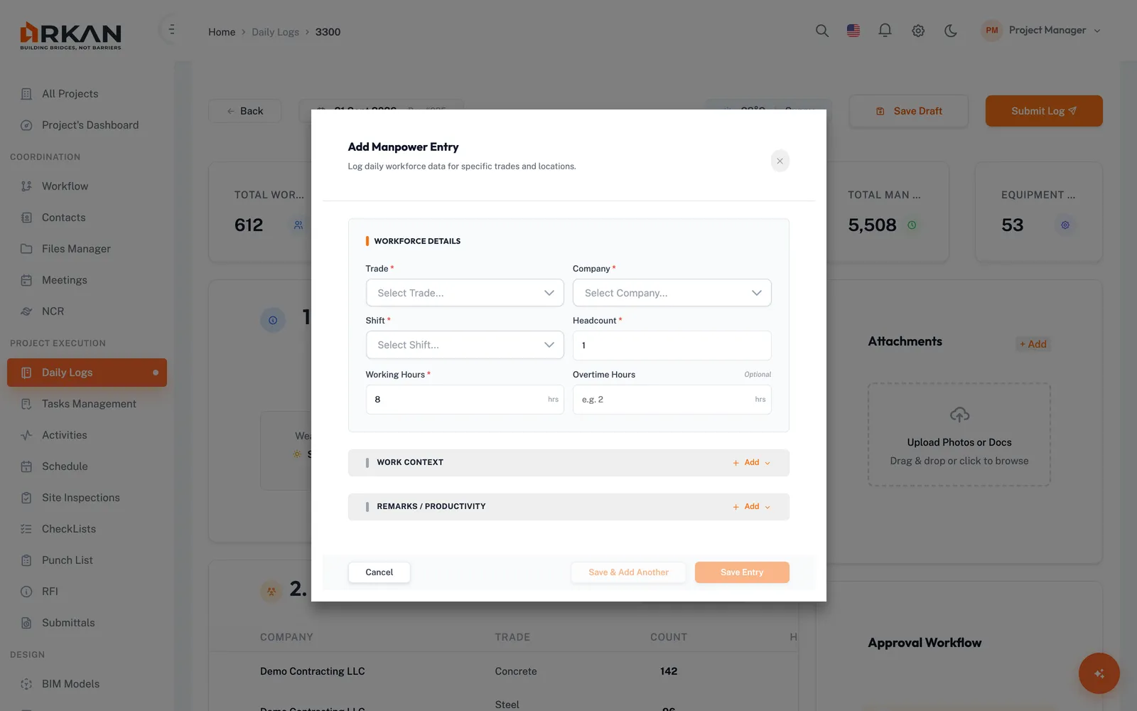The image size is (1137, 711).
Task: Collapse sidebar using the menu toggle icon
Action: coord(171,30)
